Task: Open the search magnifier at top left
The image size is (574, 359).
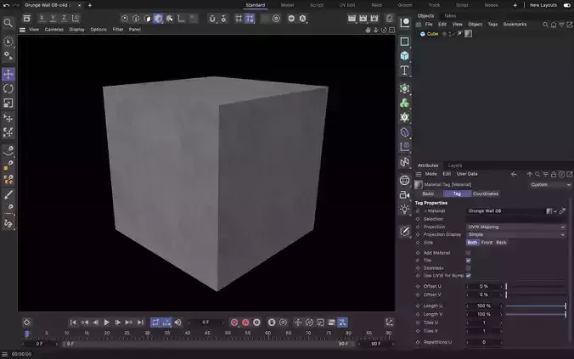Action: 8,23
